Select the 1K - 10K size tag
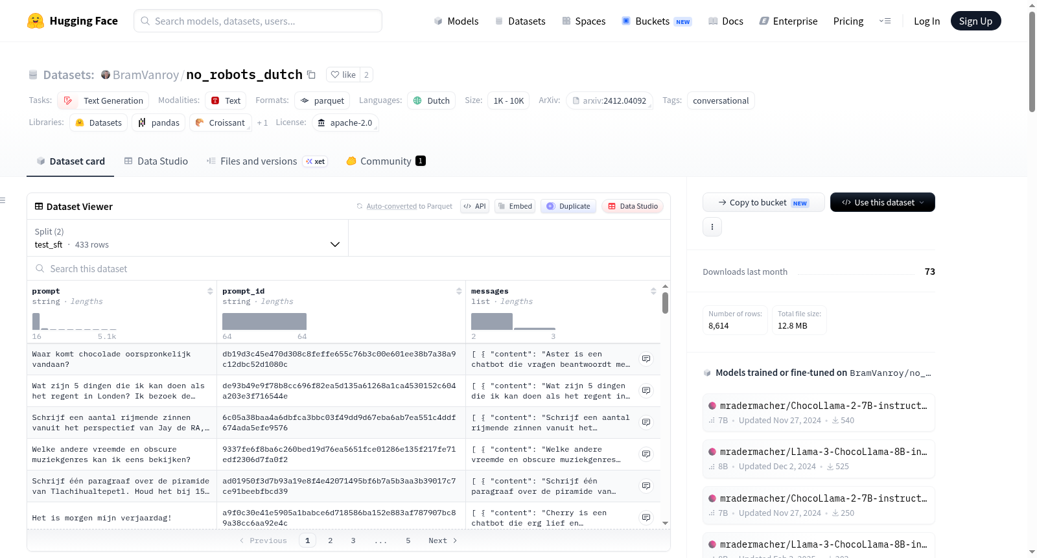Image resolution: width=1037 pixels, height=558 pixels. tap(509, 100)
